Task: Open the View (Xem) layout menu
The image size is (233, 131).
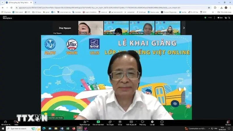Action: [220, 18]
